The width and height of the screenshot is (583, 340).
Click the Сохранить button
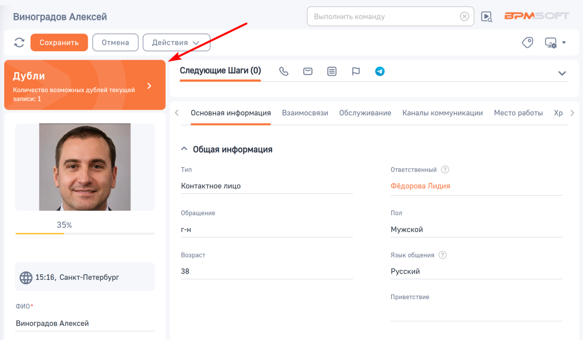click(59, 43)
